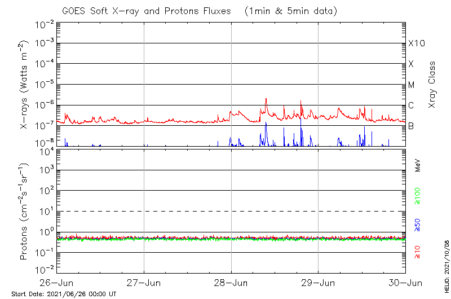The width and height of the screenshot is (451, 299).
Task: Click the 28-Jun date label on the time axis
Action: click(231, 282)
